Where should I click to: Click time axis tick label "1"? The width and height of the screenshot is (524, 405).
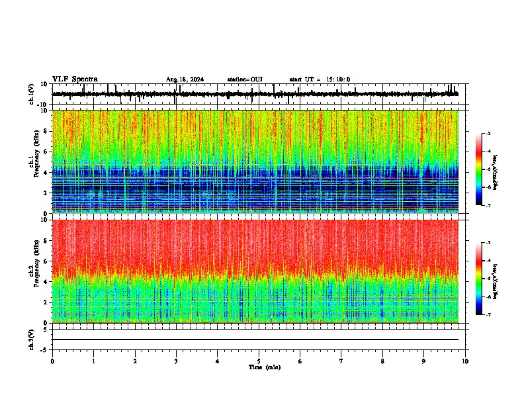(93, 361)
